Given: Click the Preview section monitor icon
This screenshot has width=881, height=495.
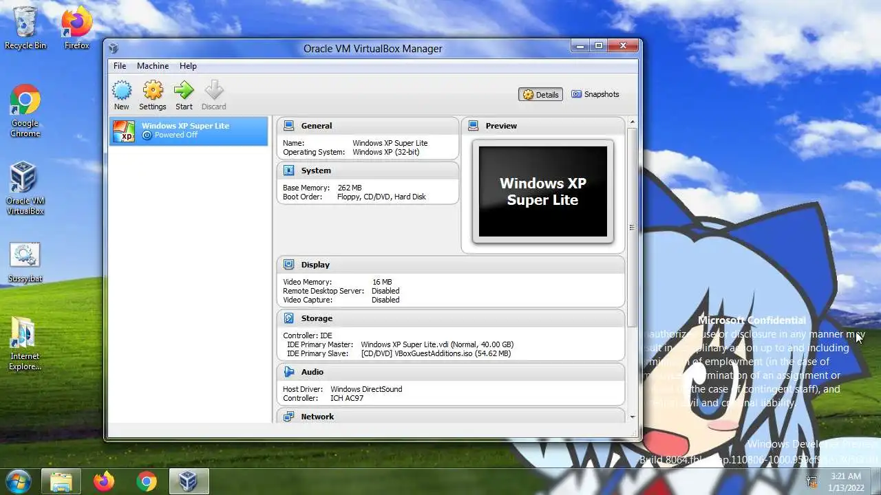Looking at the screenshot, I should (x=474, y=126).
